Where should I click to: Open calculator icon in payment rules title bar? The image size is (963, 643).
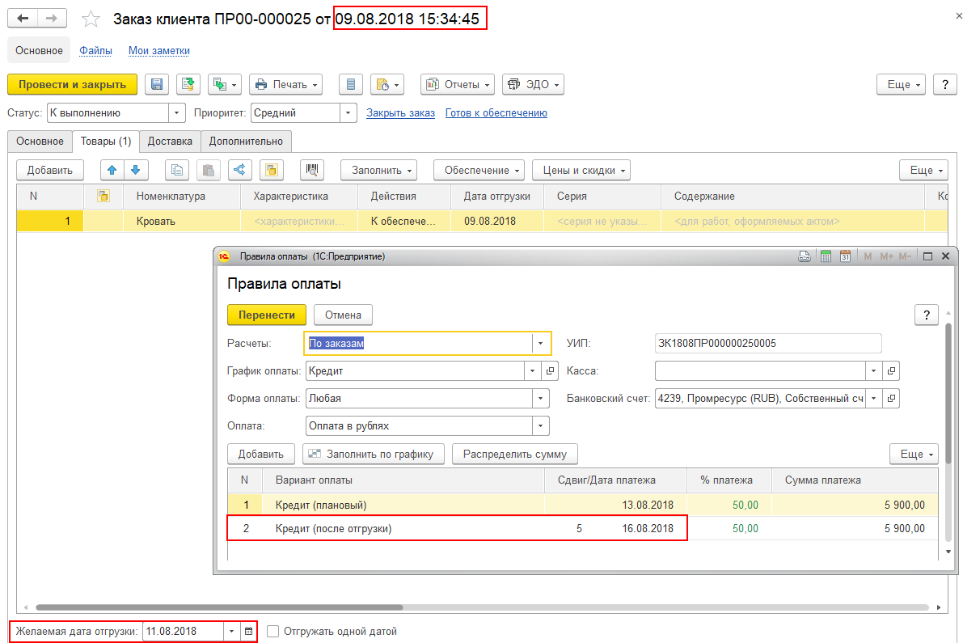(826, 256)
